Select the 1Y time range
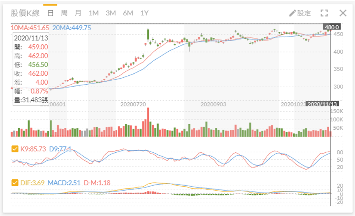The image size is (355, 216). (x=144, y=13)
